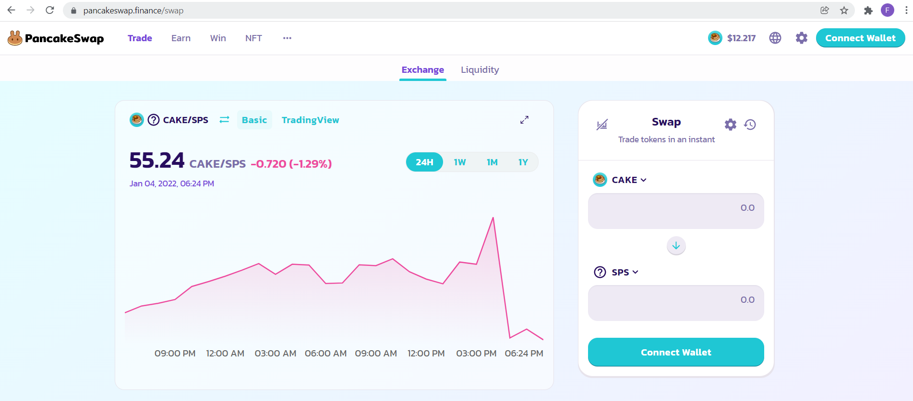Click the SPS amount input field
Screen dimensions: 913x401
click(x=676, y=303)
